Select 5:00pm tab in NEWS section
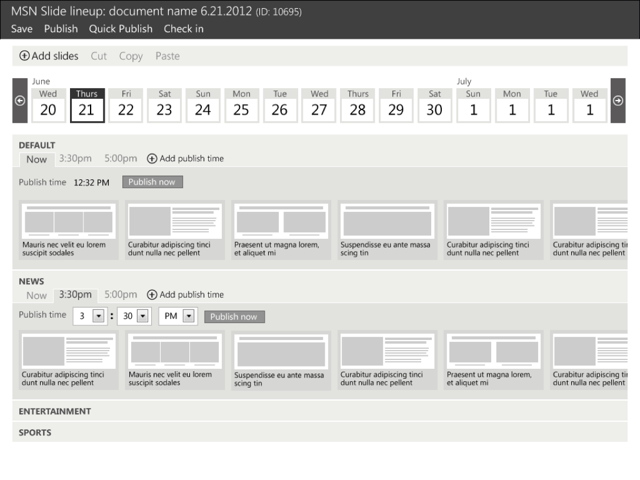The image size is (640, 480). [121, 295]
